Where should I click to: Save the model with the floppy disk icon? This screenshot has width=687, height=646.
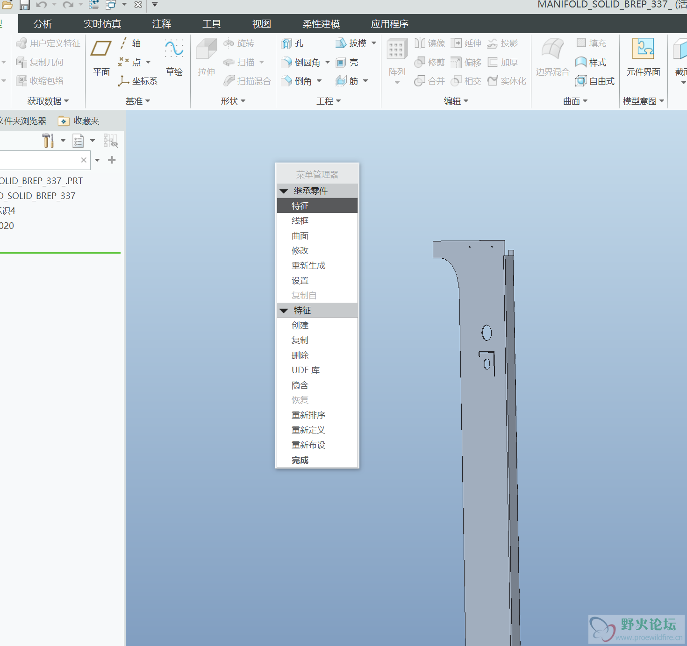[24, 5]
